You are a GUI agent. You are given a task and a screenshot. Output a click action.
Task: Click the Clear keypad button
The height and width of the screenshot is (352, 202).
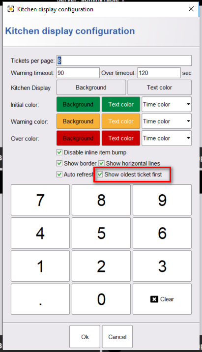162,299
